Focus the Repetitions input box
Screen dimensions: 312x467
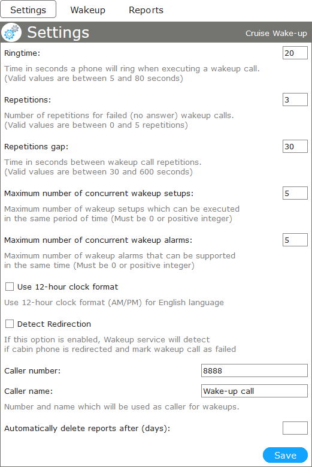pyautogui.click(x=295, y=100)
